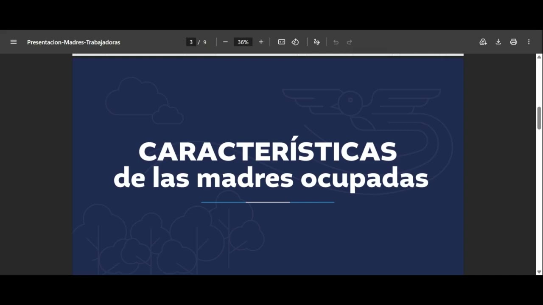Click the scrollbar down arrow
The width and height of the screenshot is (543, 305).
[x=539, y=272]
